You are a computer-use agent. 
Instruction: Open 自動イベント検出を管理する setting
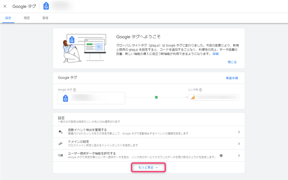tap(149, 132)
